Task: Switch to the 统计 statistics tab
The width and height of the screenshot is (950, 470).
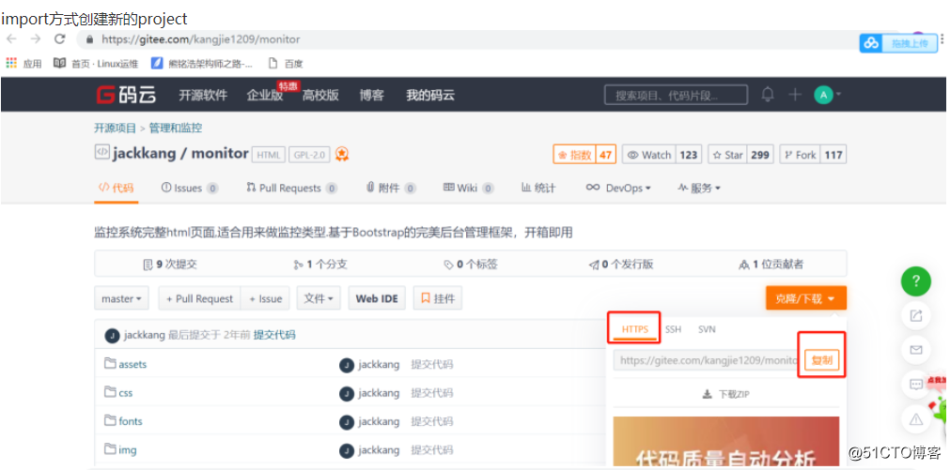Action: (x=538, y=189)
